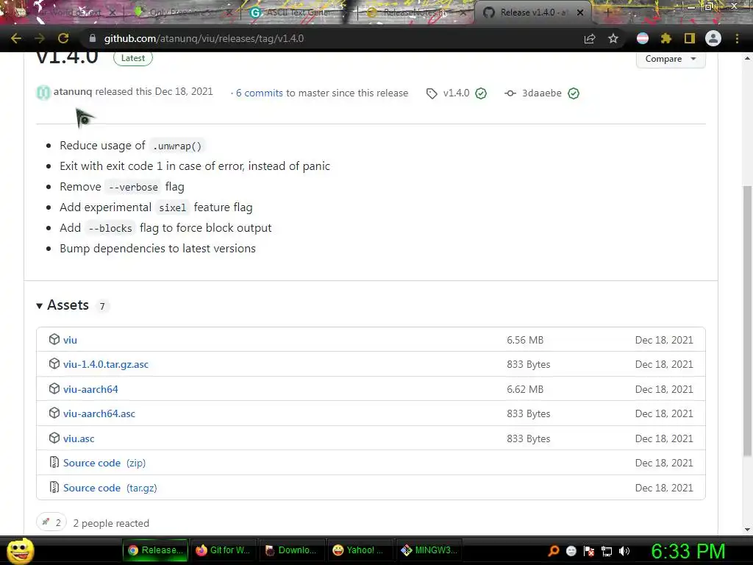The image size is (753, 565).
Task: Click the page vertical scrollbar thumb
Action: coord(747,321)
